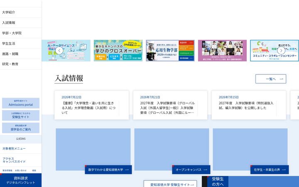Open the 奨学金のご案内 sidebar button
The height and width of the screenshot is (187, 299).
[21, 128]
